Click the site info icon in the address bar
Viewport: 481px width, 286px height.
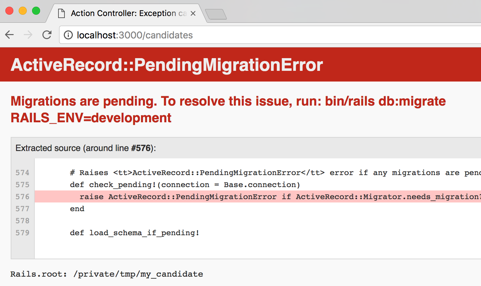tap(68, 35)
